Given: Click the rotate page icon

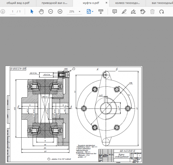Looking at the screenshot, I should click(162, 12).
